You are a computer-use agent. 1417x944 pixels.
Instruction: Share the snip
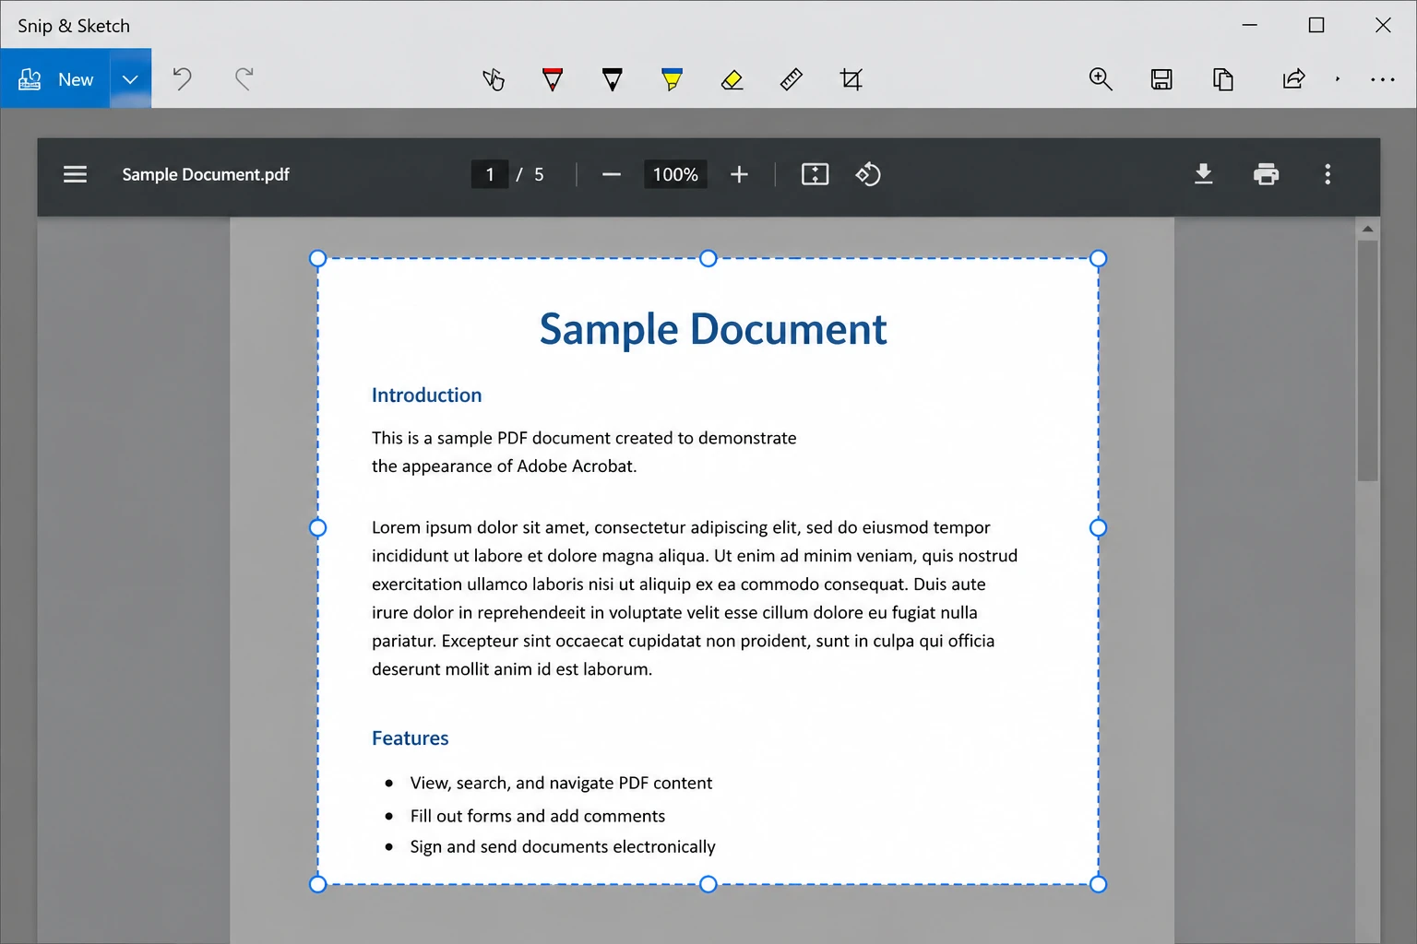coord(1293,79)
